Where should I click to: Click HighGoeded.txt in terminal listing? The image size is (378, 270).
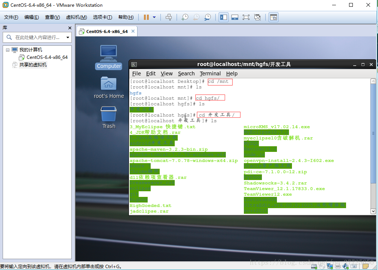click(150, 206)
